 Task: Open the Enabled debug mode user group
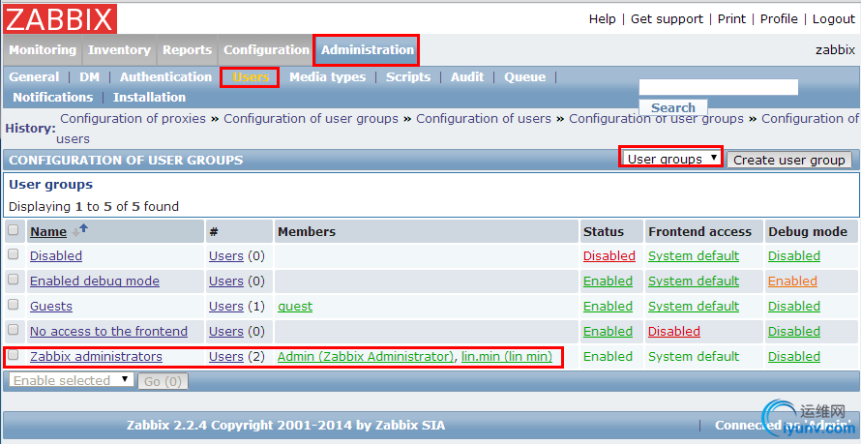95,281
